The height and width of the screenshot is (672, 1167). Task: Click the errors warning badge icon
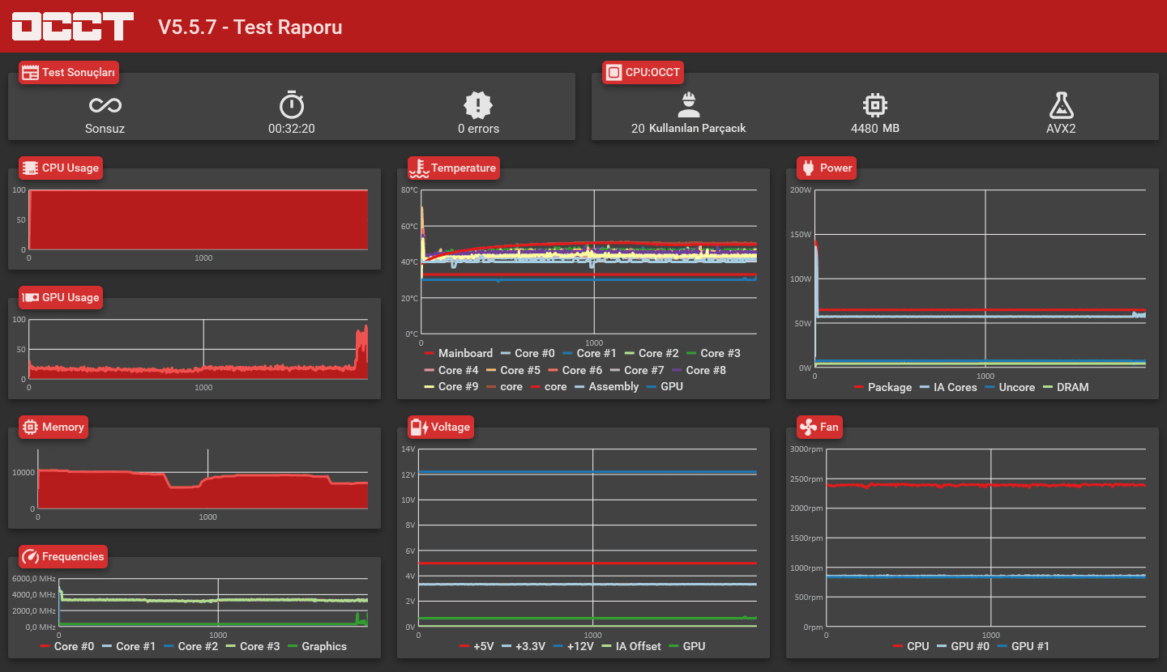(x=478, y=105)
